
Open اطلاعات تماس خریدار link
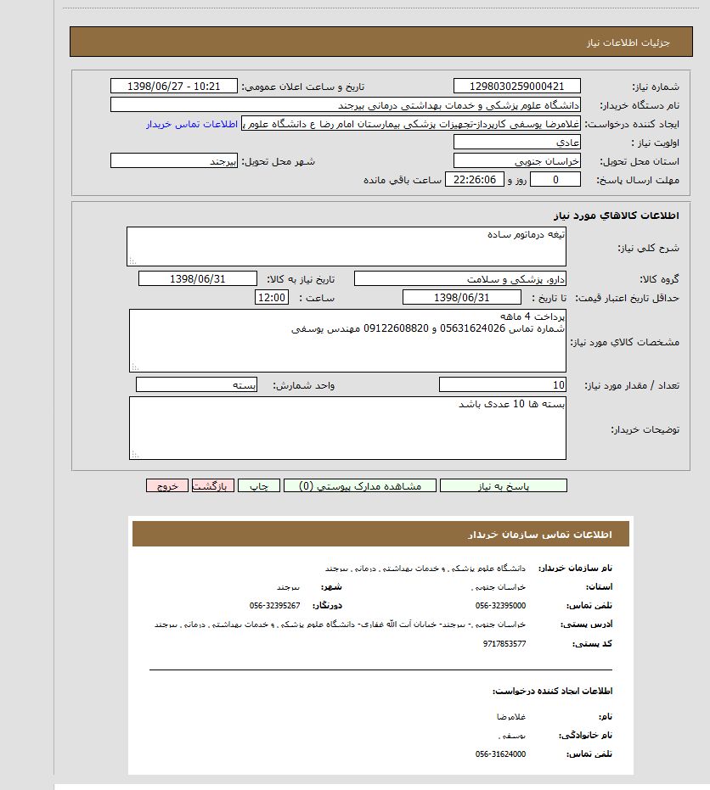pyautogui.click(x=191, y=124)
